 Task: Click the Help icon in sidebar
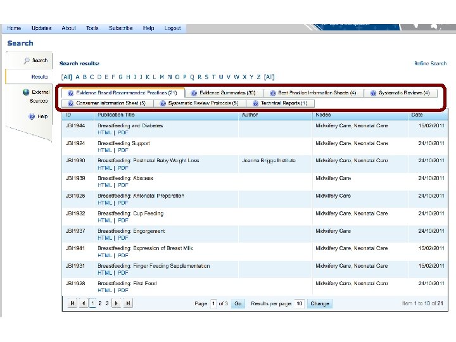tap(32, 117)
